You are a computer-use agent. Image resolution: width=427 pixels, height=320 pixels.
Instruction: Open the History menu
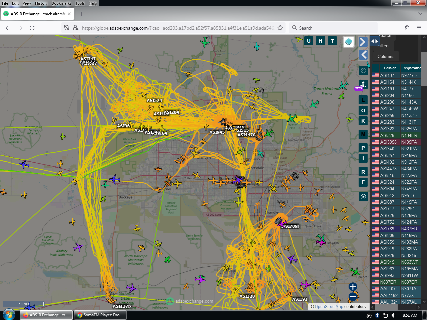coord(41,3)
